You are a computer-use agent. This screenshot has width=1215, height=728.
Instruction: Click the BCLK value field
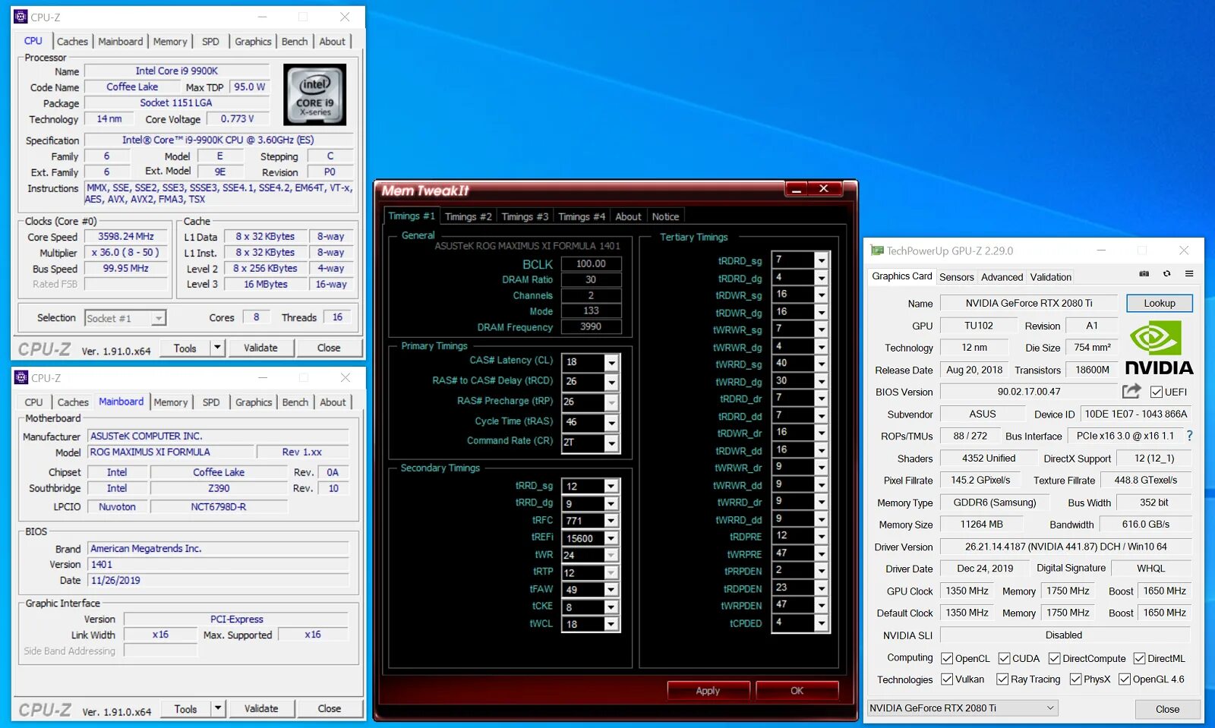[591, 263]
